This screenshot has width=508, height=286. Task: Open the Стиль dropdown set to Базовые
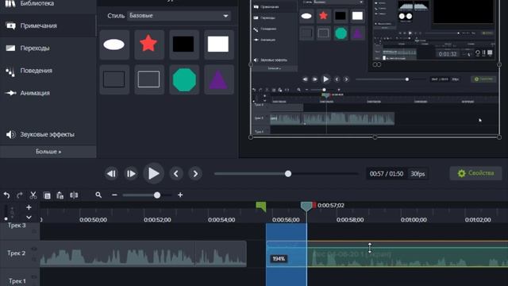pyautogui.click(x=179, y=16)
